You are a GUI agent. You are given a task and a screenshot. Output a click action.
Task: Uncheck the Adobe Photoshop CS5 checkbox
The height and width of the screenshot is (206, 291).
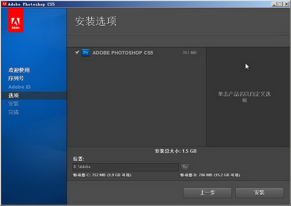click(77, 53)
